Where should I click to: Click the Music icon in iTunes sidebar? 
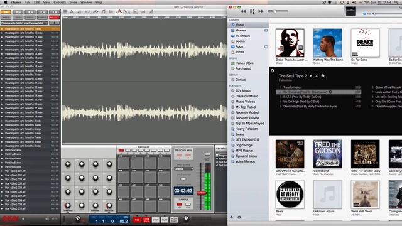coord(233,25)
